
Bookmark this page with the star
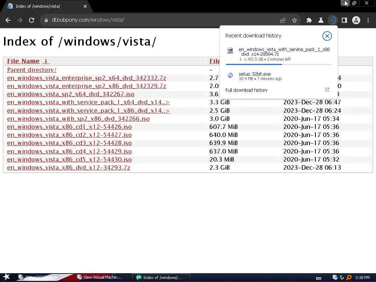pos(294,21)
